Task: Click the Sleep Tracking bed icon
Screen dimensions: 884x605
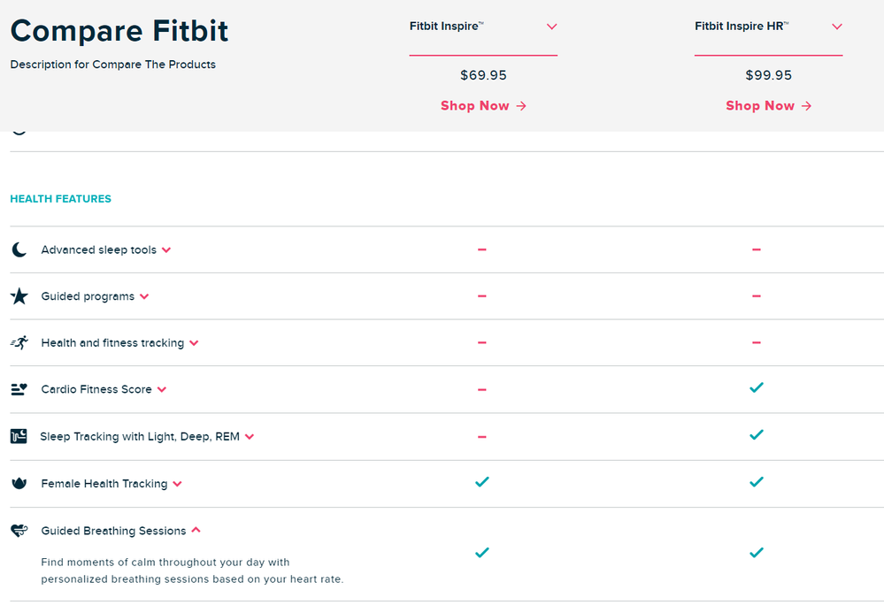Action: click(x=19, y=436)
